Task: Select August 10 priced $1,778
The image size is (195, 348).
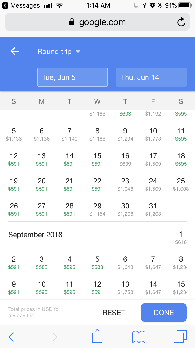Action: click(x=153, y=134)
